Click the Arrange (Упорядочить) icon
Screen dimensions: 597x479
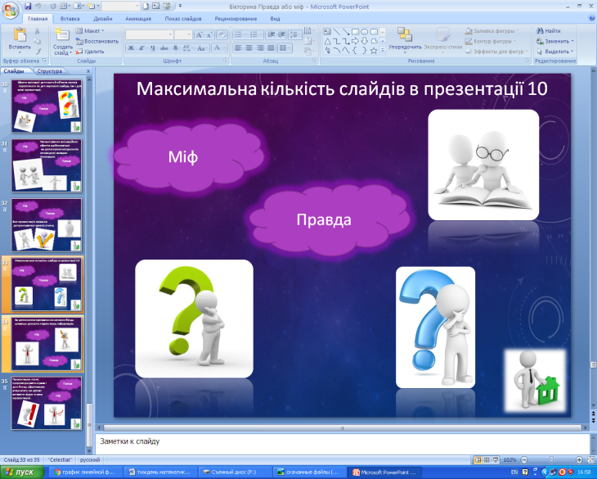click(x=404, y=35)
